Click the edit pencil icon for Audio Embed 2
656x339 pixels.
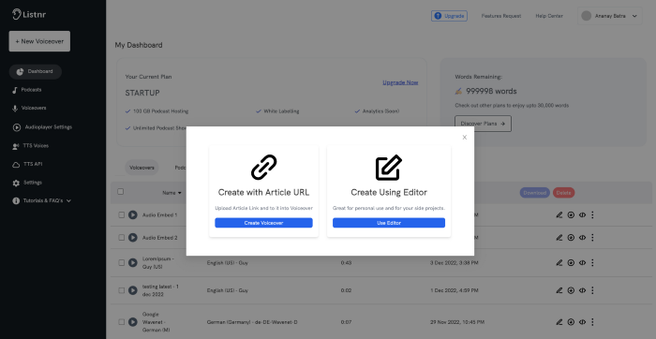pyautogui.click(x=559, y=238)
